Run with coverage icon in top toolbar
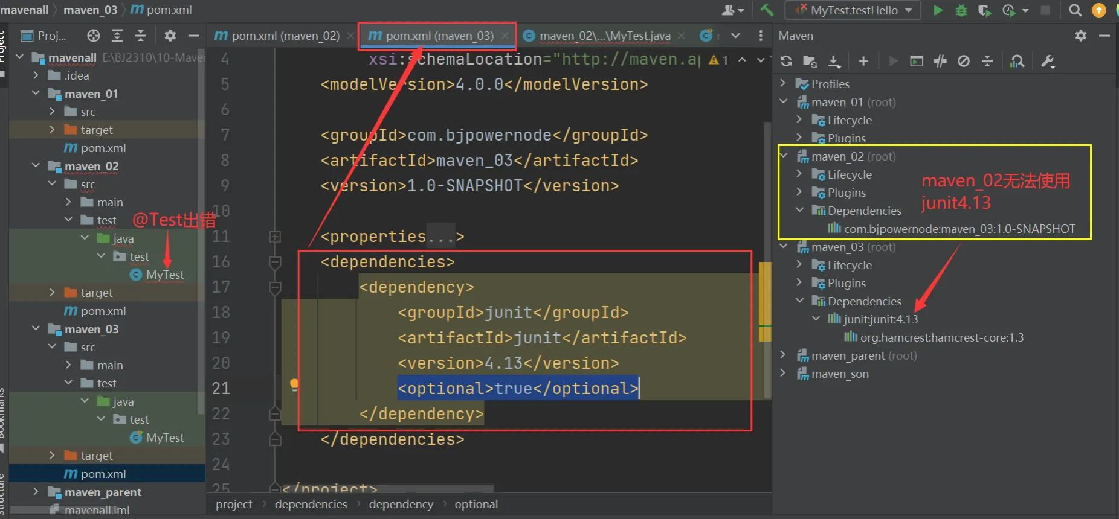 985,10
